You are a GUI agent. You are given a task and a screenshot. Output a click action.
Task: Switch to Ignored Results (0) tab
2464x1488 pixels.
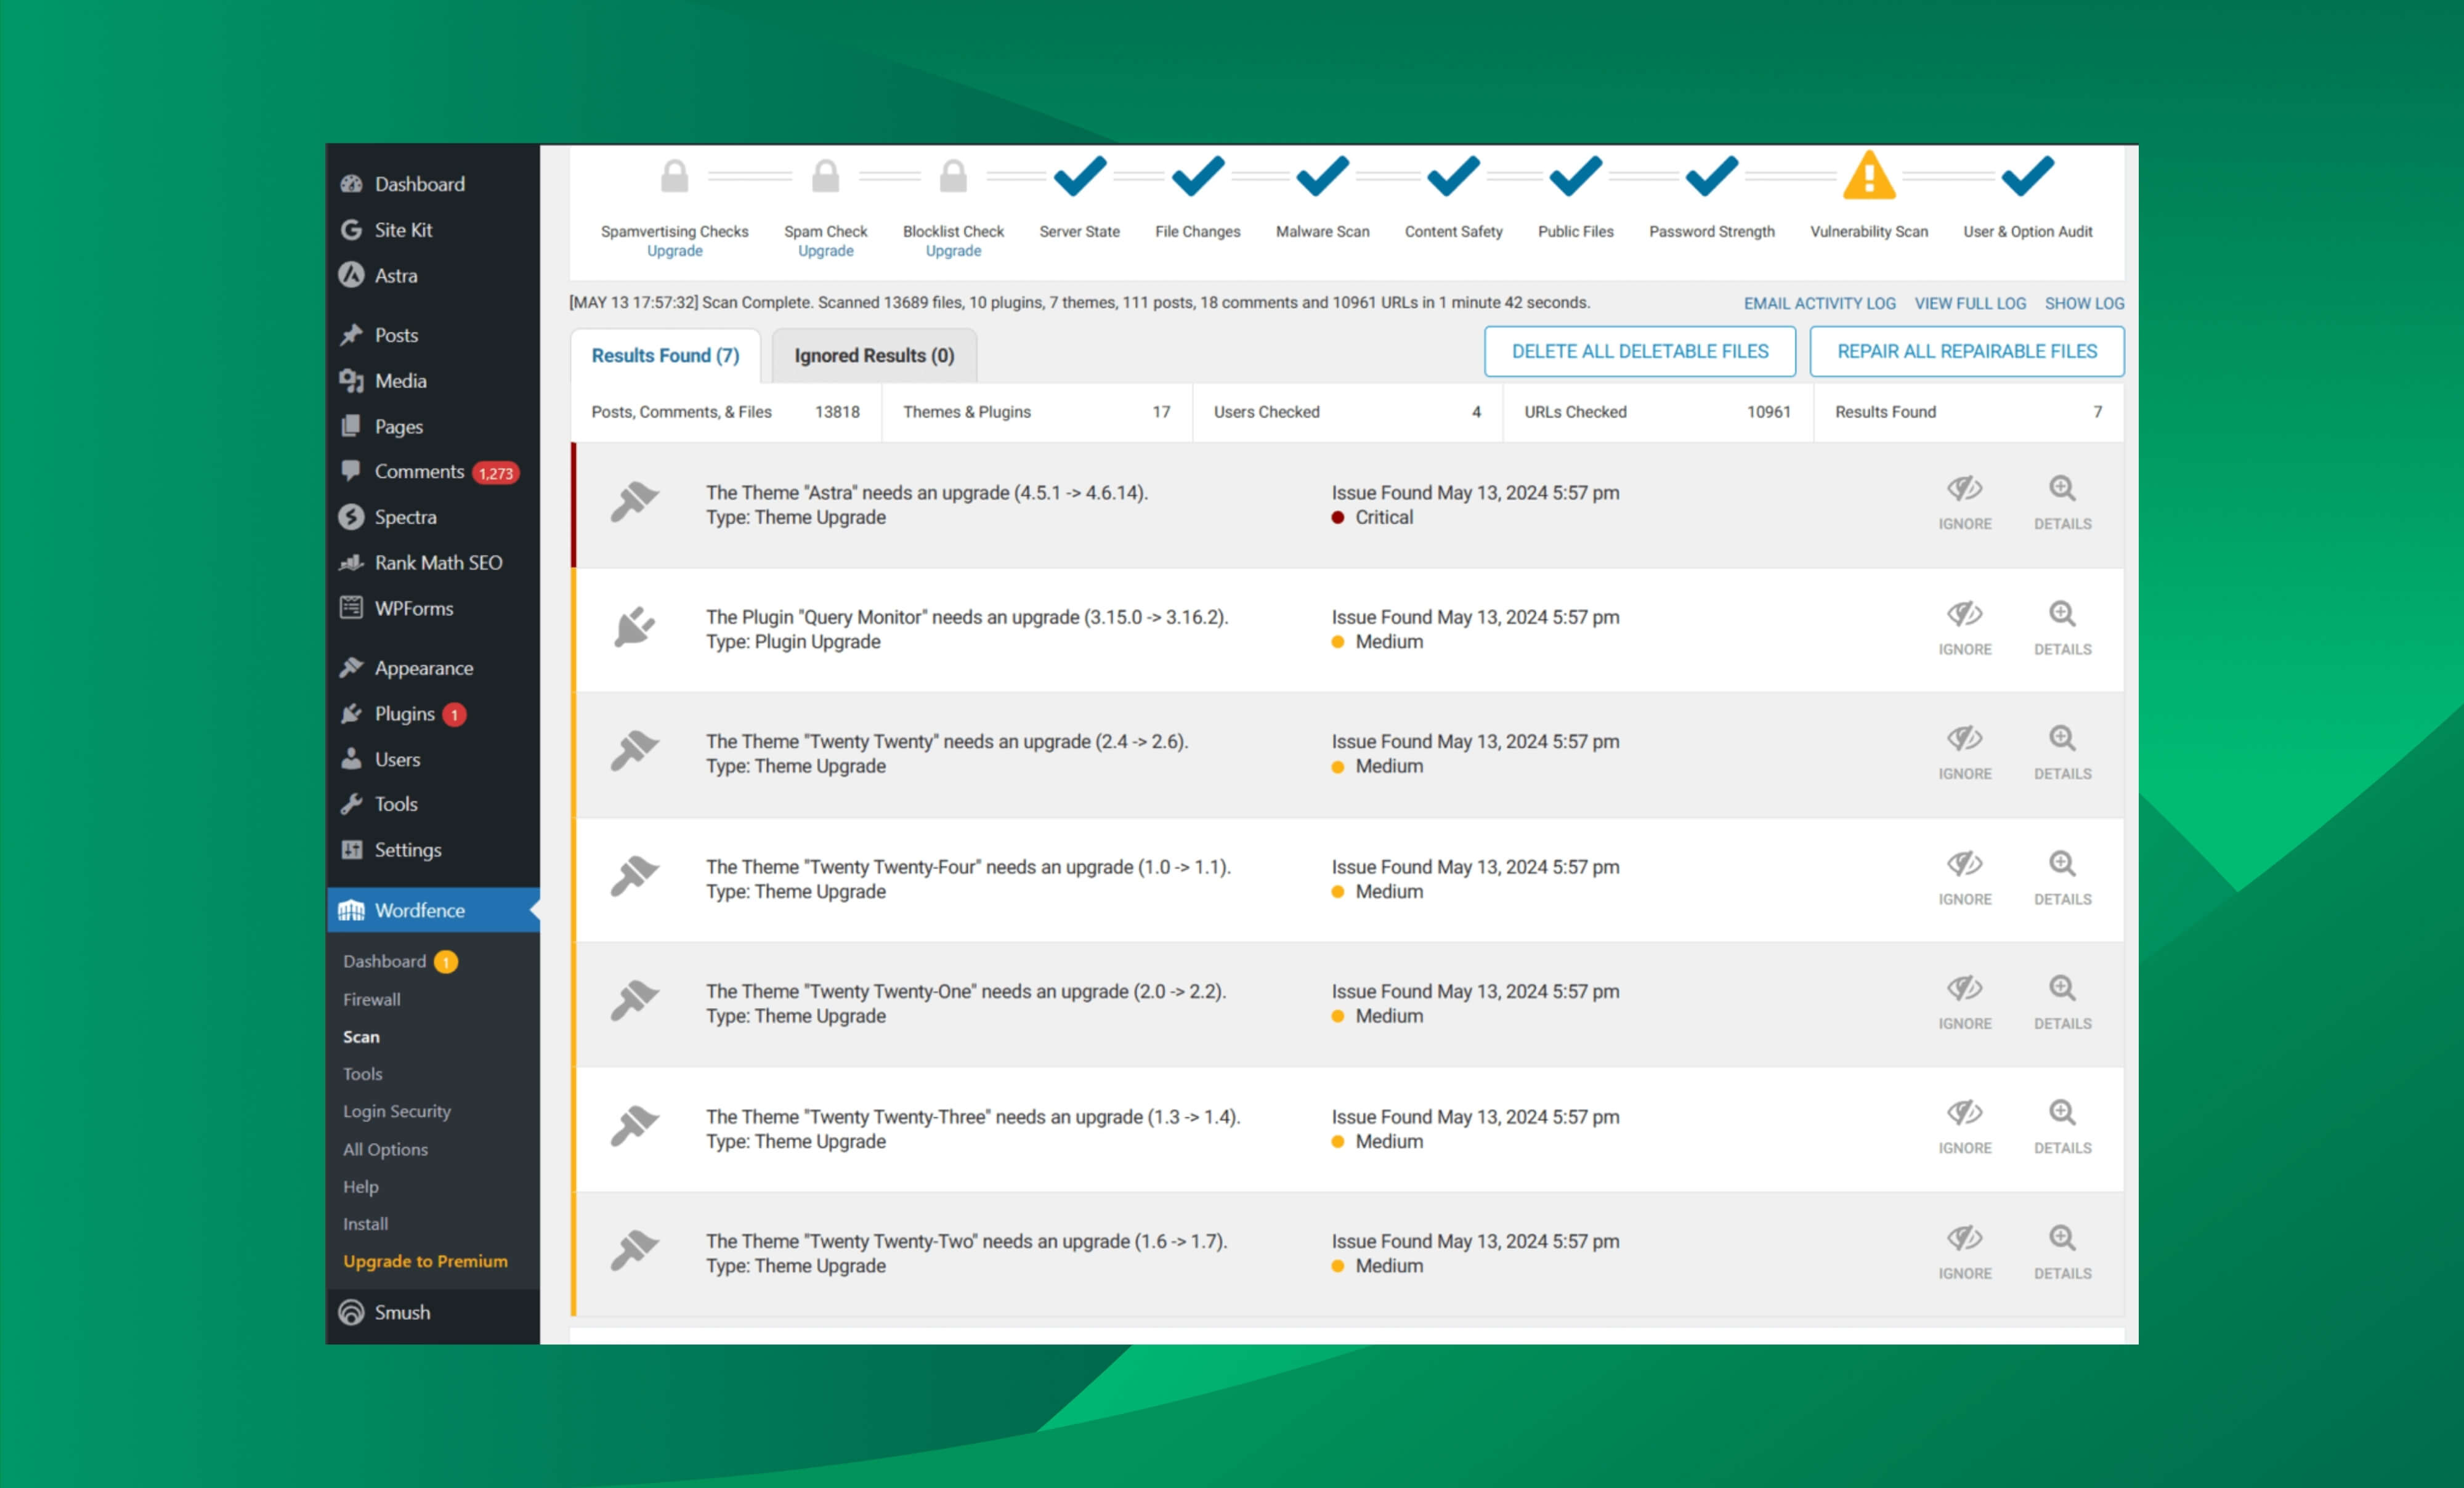(874, 356)
